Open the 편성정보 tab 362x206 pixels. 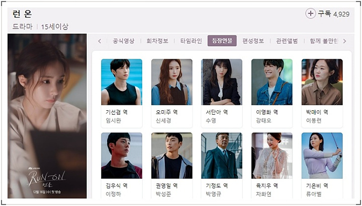click(253, 41)
